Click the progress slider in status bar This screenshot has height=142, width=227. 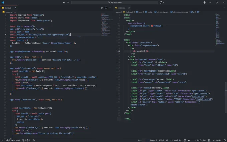191,140
